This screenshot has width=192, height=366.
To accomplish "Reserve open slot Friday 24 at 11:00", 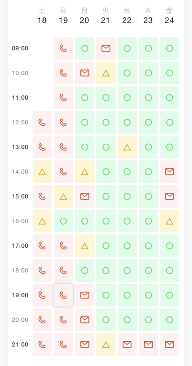I will click(x=170, y=98).
